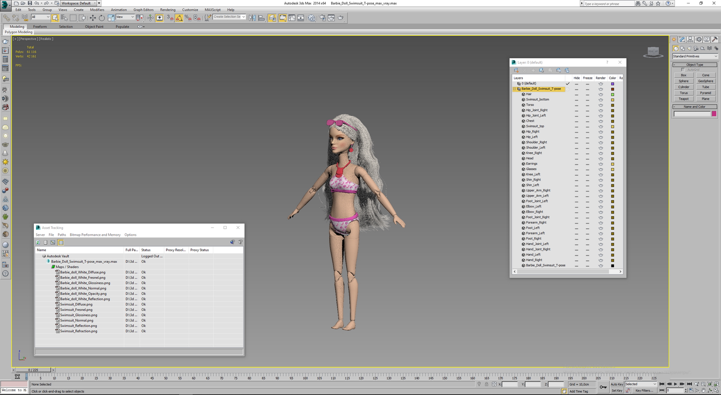721x395 pixels.
Task: Choose the Select and Uniform Scale tool
Action: pos(111,18)
